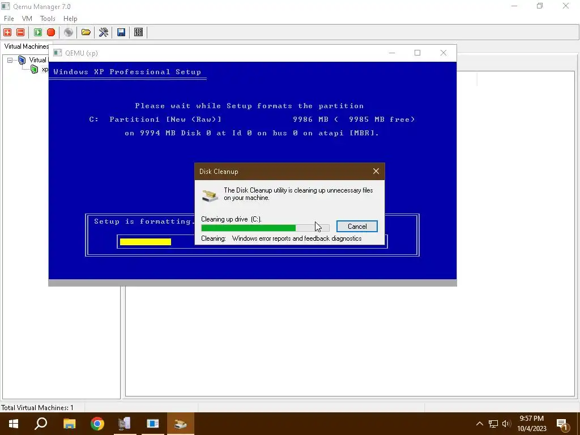Click the network tray icon
Image resolution: width=580 pixels, height=435 pixels.
point(493,424)
